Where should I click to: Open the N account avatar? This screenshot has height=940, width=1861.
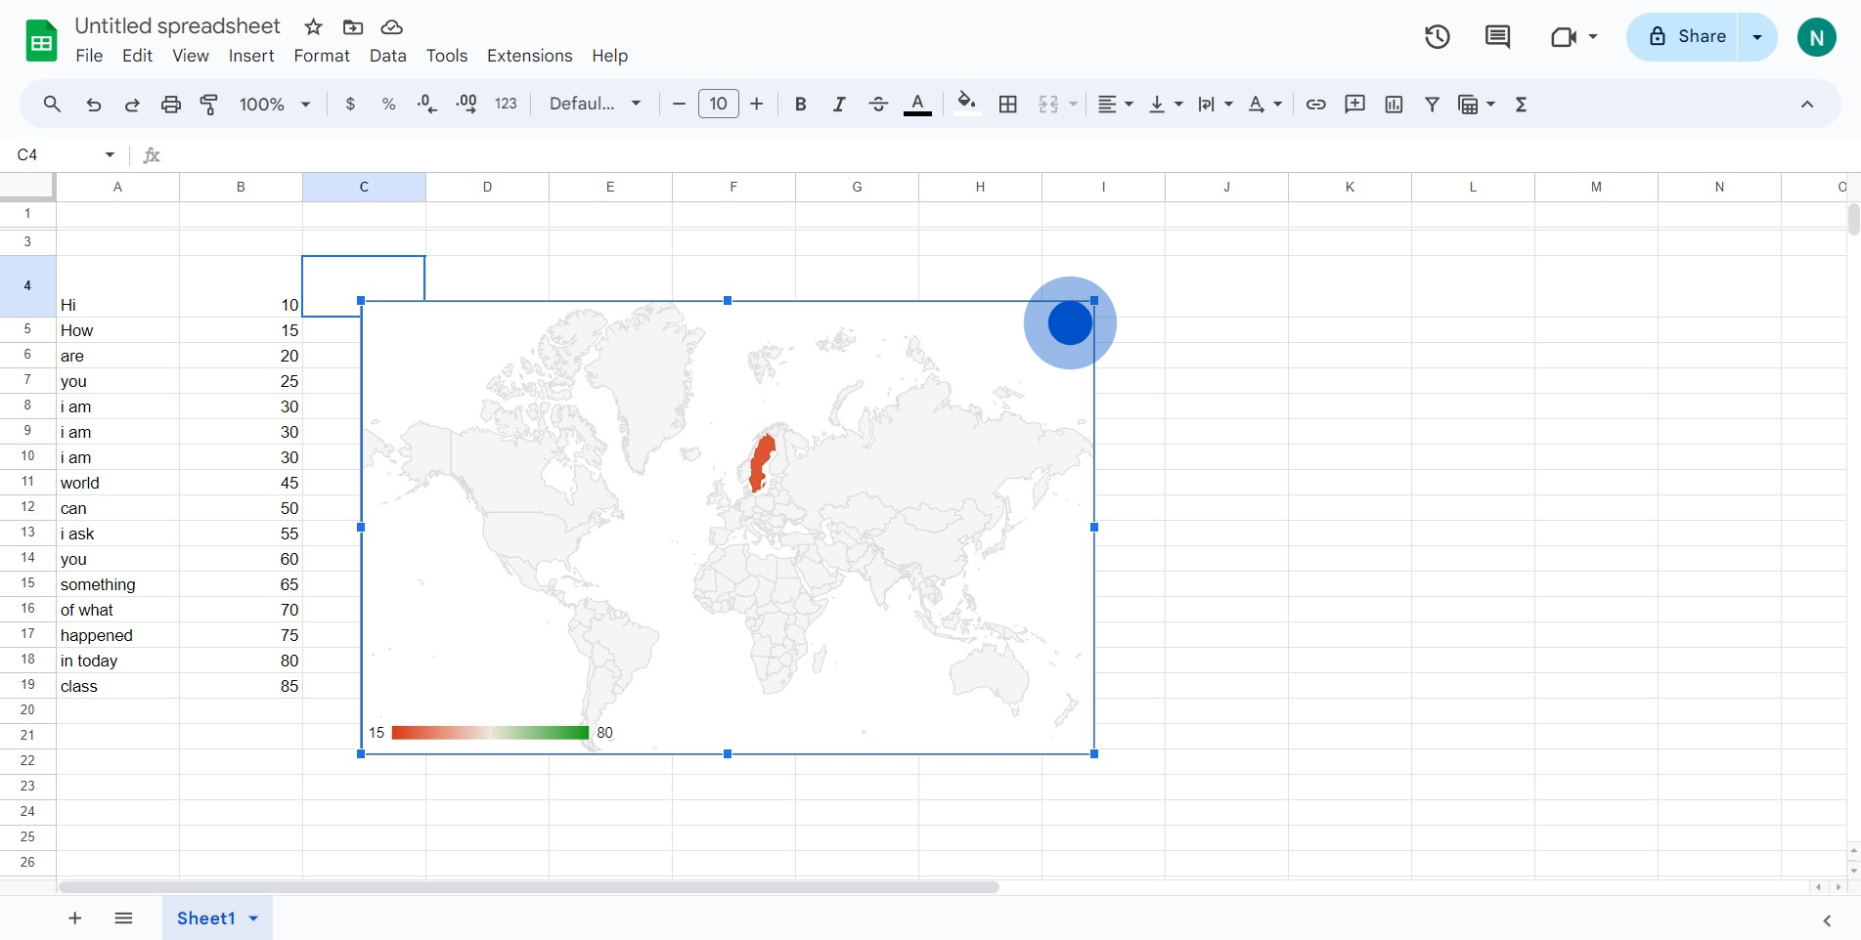[x=1817, y=37]
